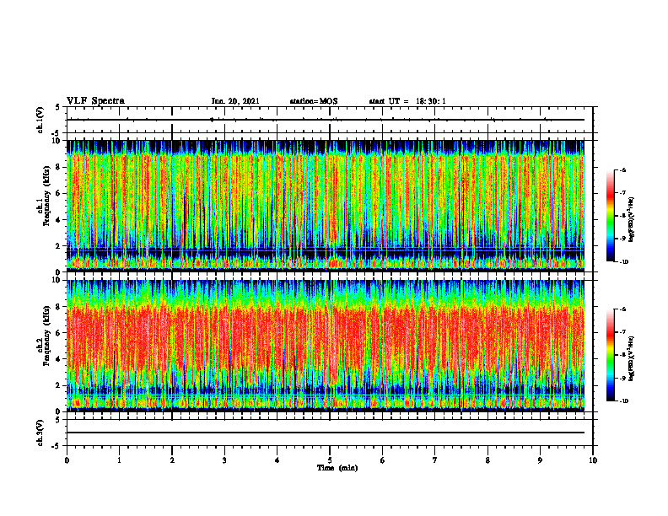Select the date text "Jan. 20, 2021"
668x516 pixels.
pyautogui.click(x=235, y=101)
